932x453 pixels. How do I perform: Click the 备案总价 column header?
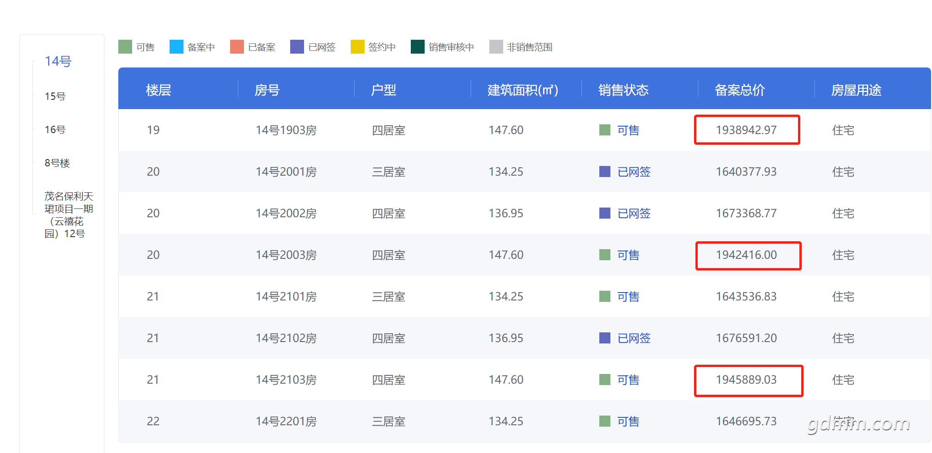pos(740,90)
